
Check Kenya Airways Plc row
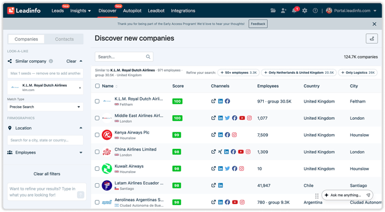pos(97,135)
